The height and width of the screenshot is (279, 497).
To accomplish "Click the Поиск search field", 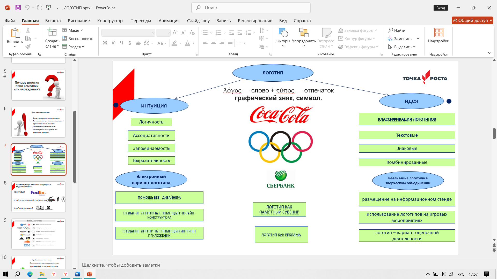I will pos(251,8).
